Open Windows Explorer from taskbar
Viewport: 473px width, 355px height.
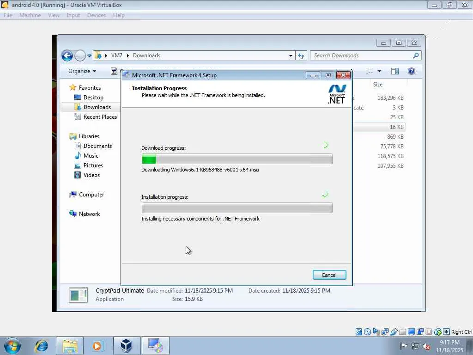tap(70, 346)
